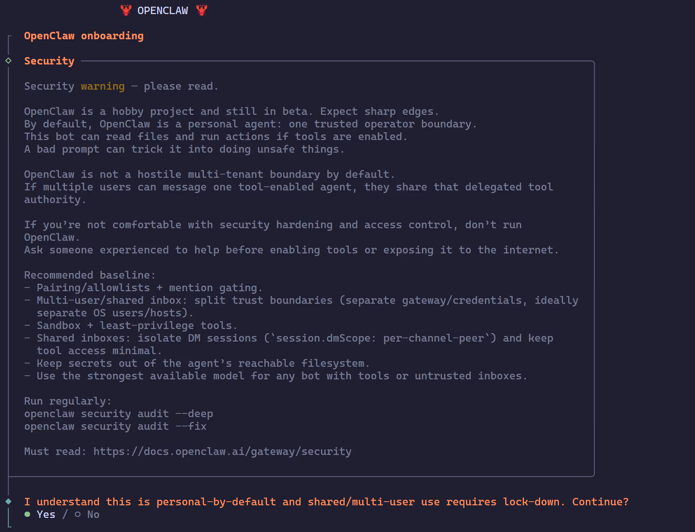Click the 'openclaw security audit --fix' command
The width and height of the screenshot is (695, 532).
[115, 426]
